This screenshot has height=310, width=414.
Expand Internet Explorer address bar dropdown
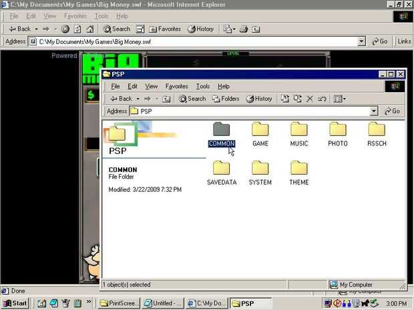pos(361,41)
